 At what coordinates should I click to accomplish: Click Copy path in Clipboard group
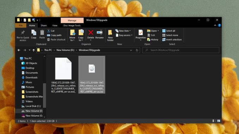pyautogui.click(x=54, y=35)
